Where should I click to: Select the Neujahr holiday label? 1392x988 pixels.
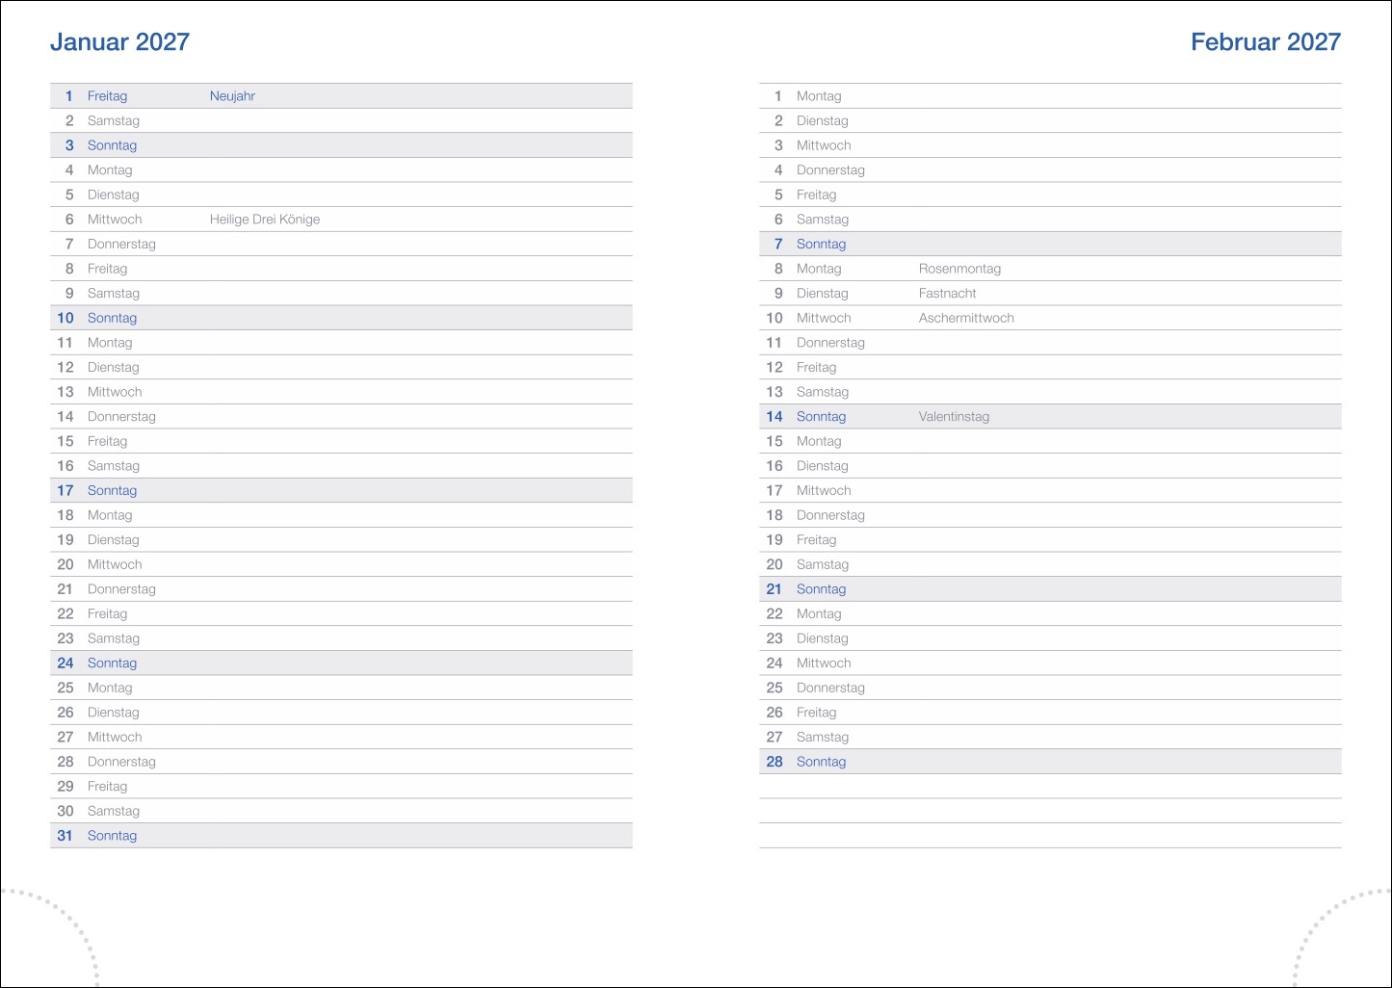(232, 96)
